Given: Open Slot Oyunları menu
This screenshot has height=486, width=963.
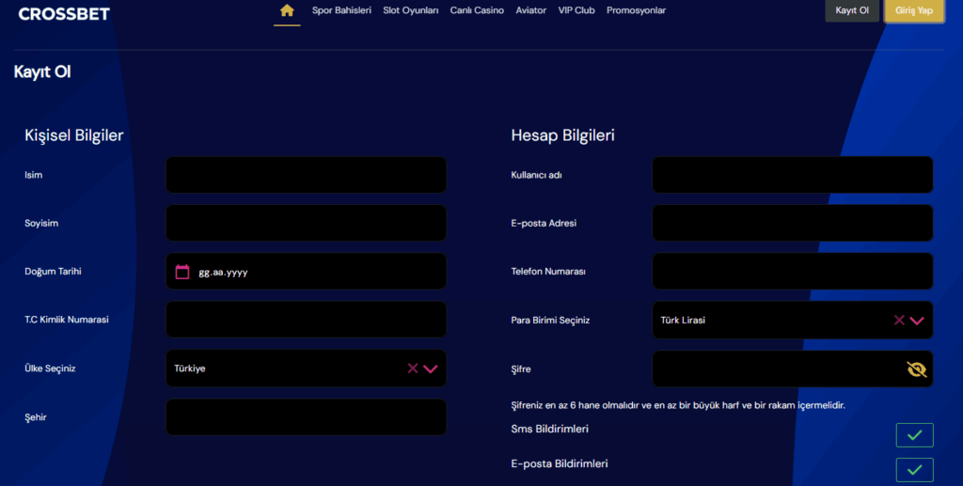Looking at the screenshot, I should (x=410, y=10).
